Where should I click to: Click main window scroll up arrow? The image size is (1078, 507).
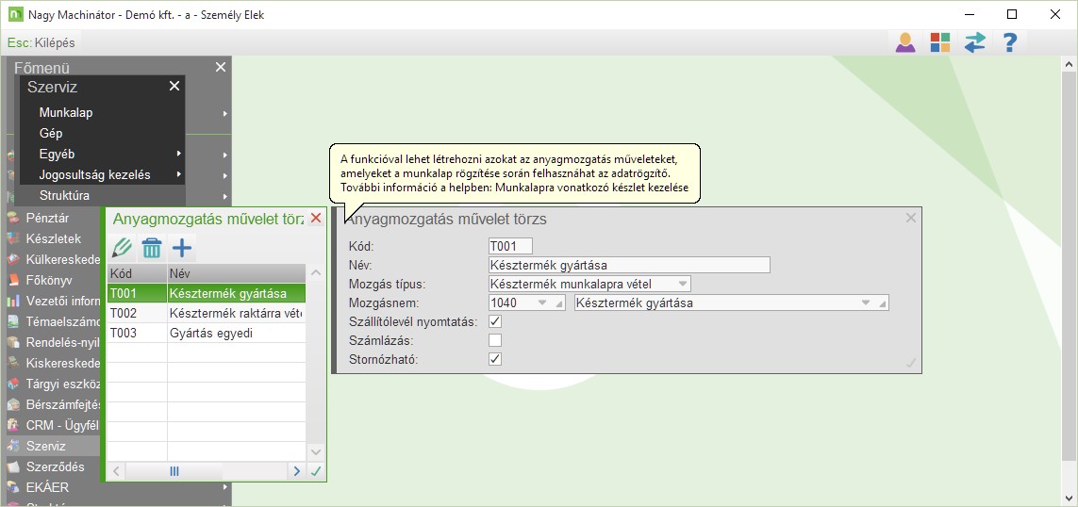[x=1070, y=64]
